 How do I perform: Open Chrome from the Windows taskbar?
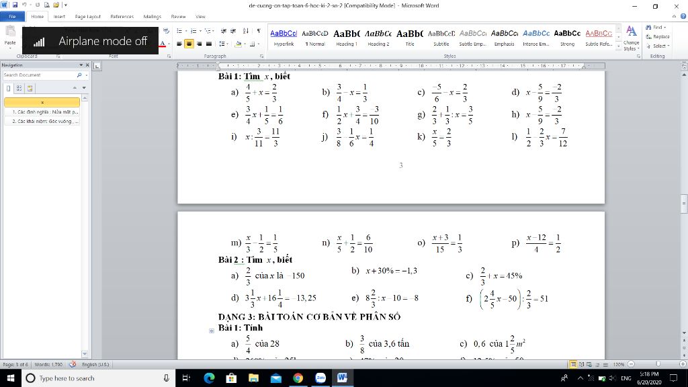tap(298, 378)
